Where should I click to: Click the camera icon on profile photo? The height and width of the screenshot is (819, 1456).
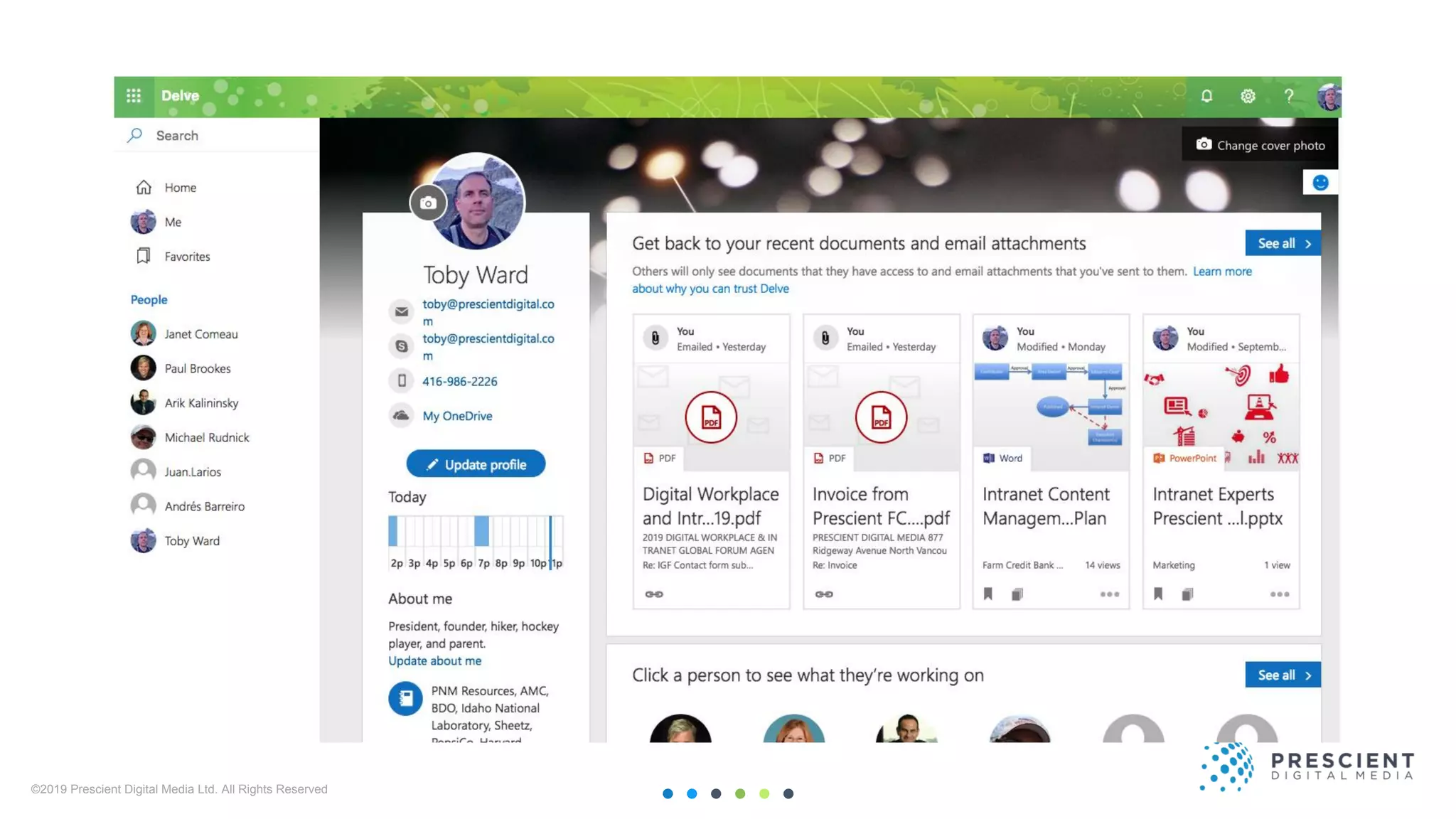tap(427, 203)
